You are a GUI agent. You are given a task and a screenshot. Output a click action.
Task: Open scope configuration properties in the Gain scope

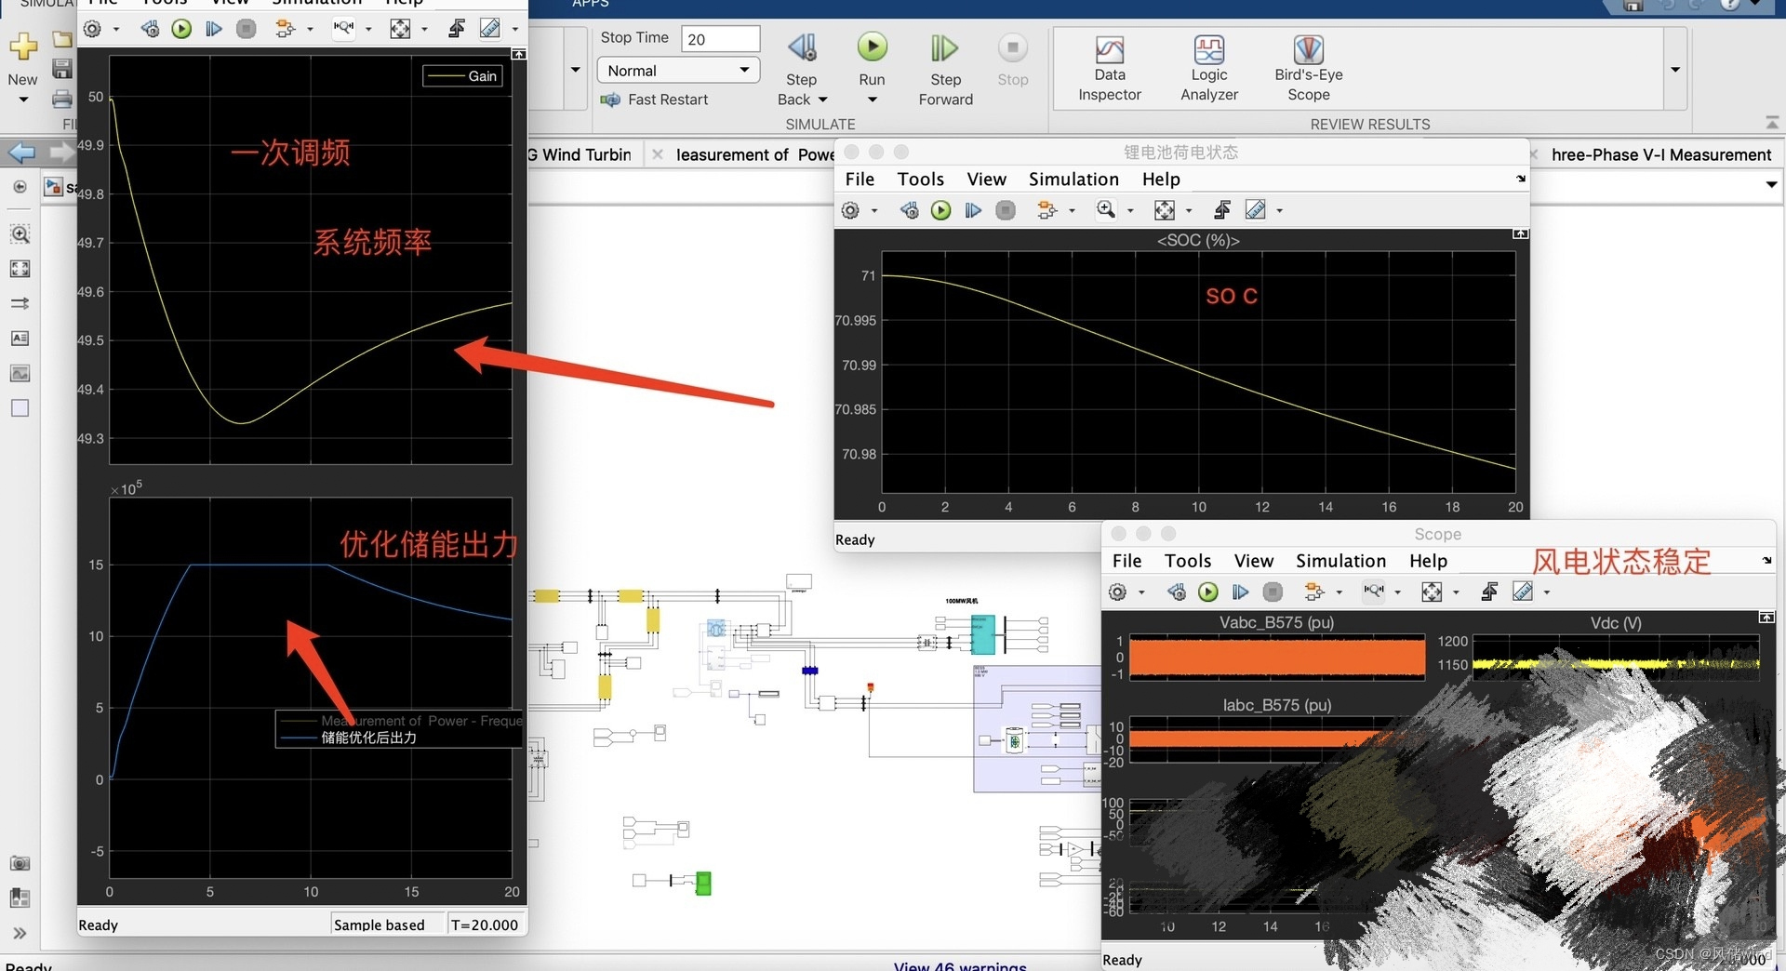(x=92, y=28)
